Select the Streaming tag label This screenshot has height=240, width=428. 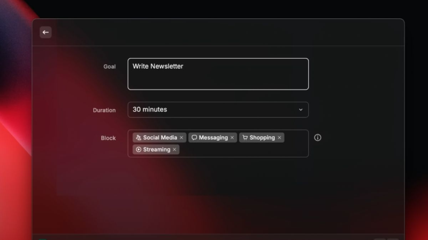coord(157,149)
